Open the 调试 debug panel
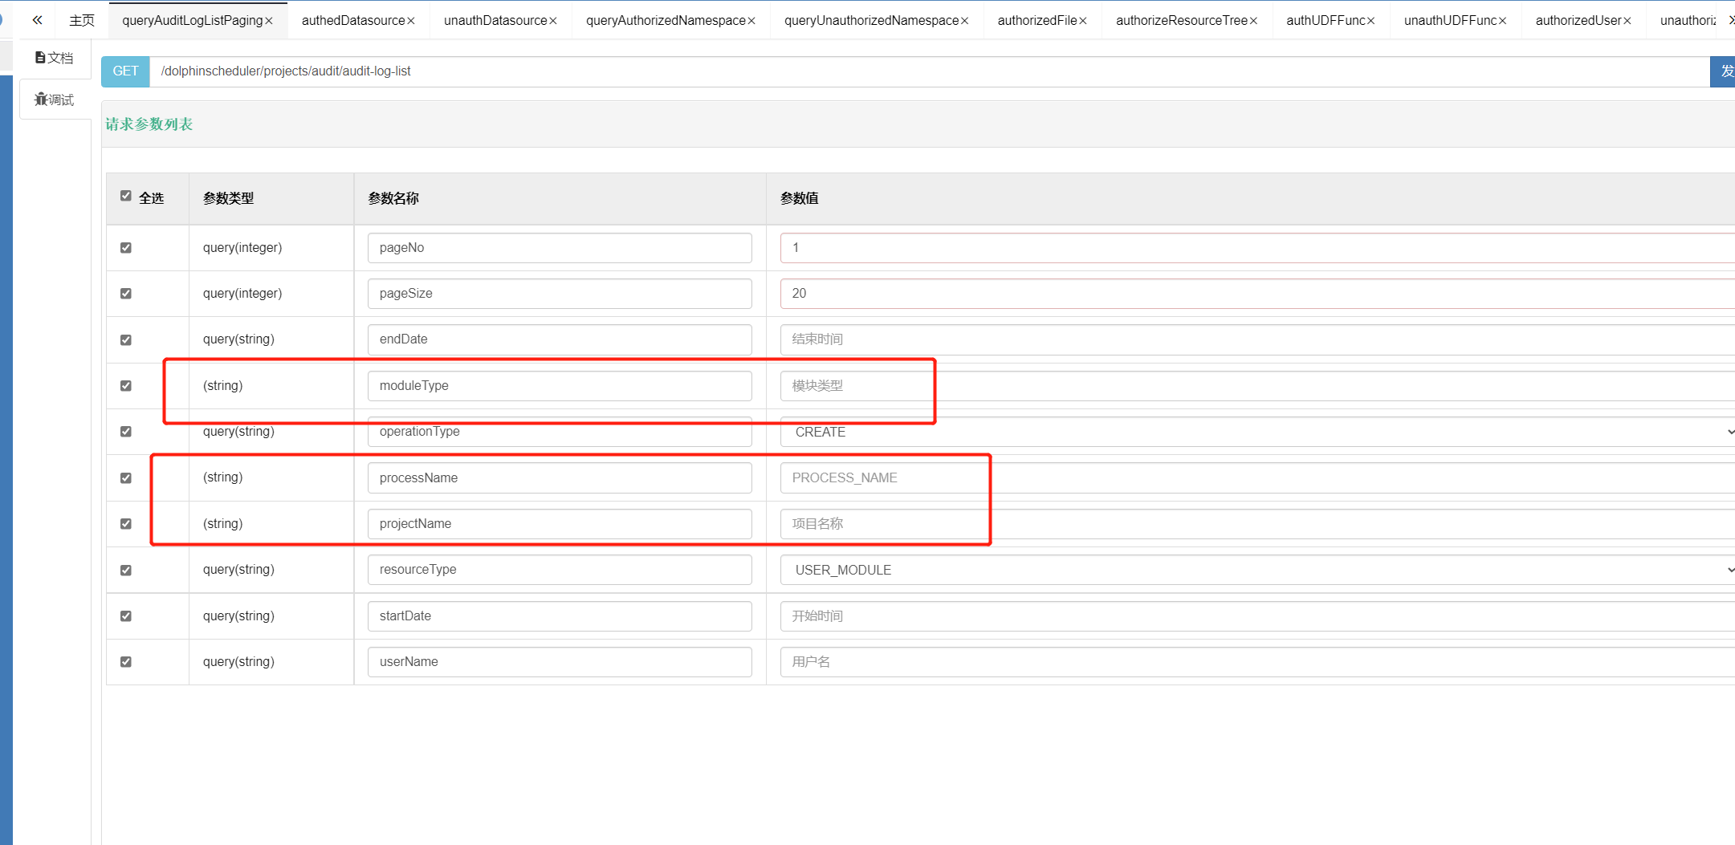Image resolution: width=1735 pixels, height=845 pixels. [x=55, y=100]
